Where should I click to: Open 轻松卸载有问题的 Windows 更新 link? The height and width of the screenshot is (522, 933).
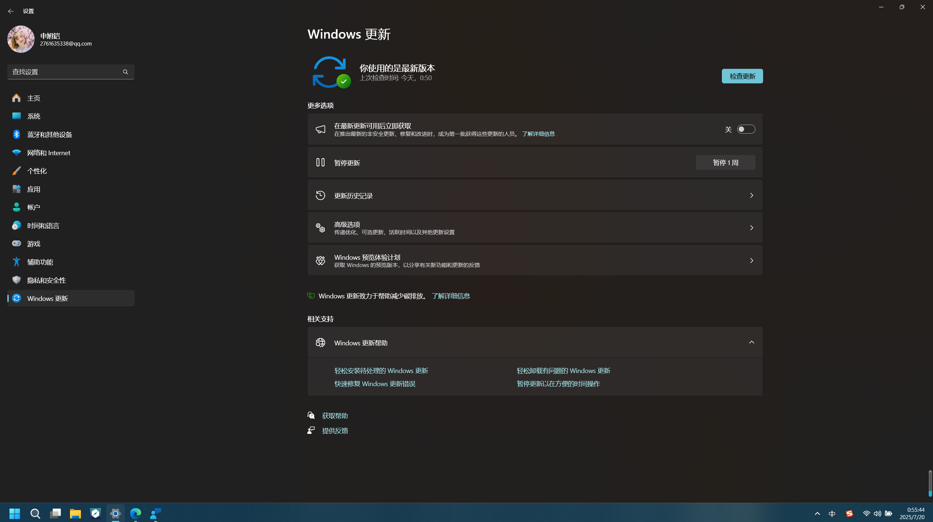coord(563,371)
